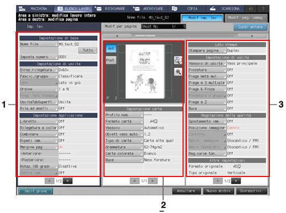Open the Ripeti imm setting
Image resolution: width=286 pixels, height=213 pixels.
39,141
